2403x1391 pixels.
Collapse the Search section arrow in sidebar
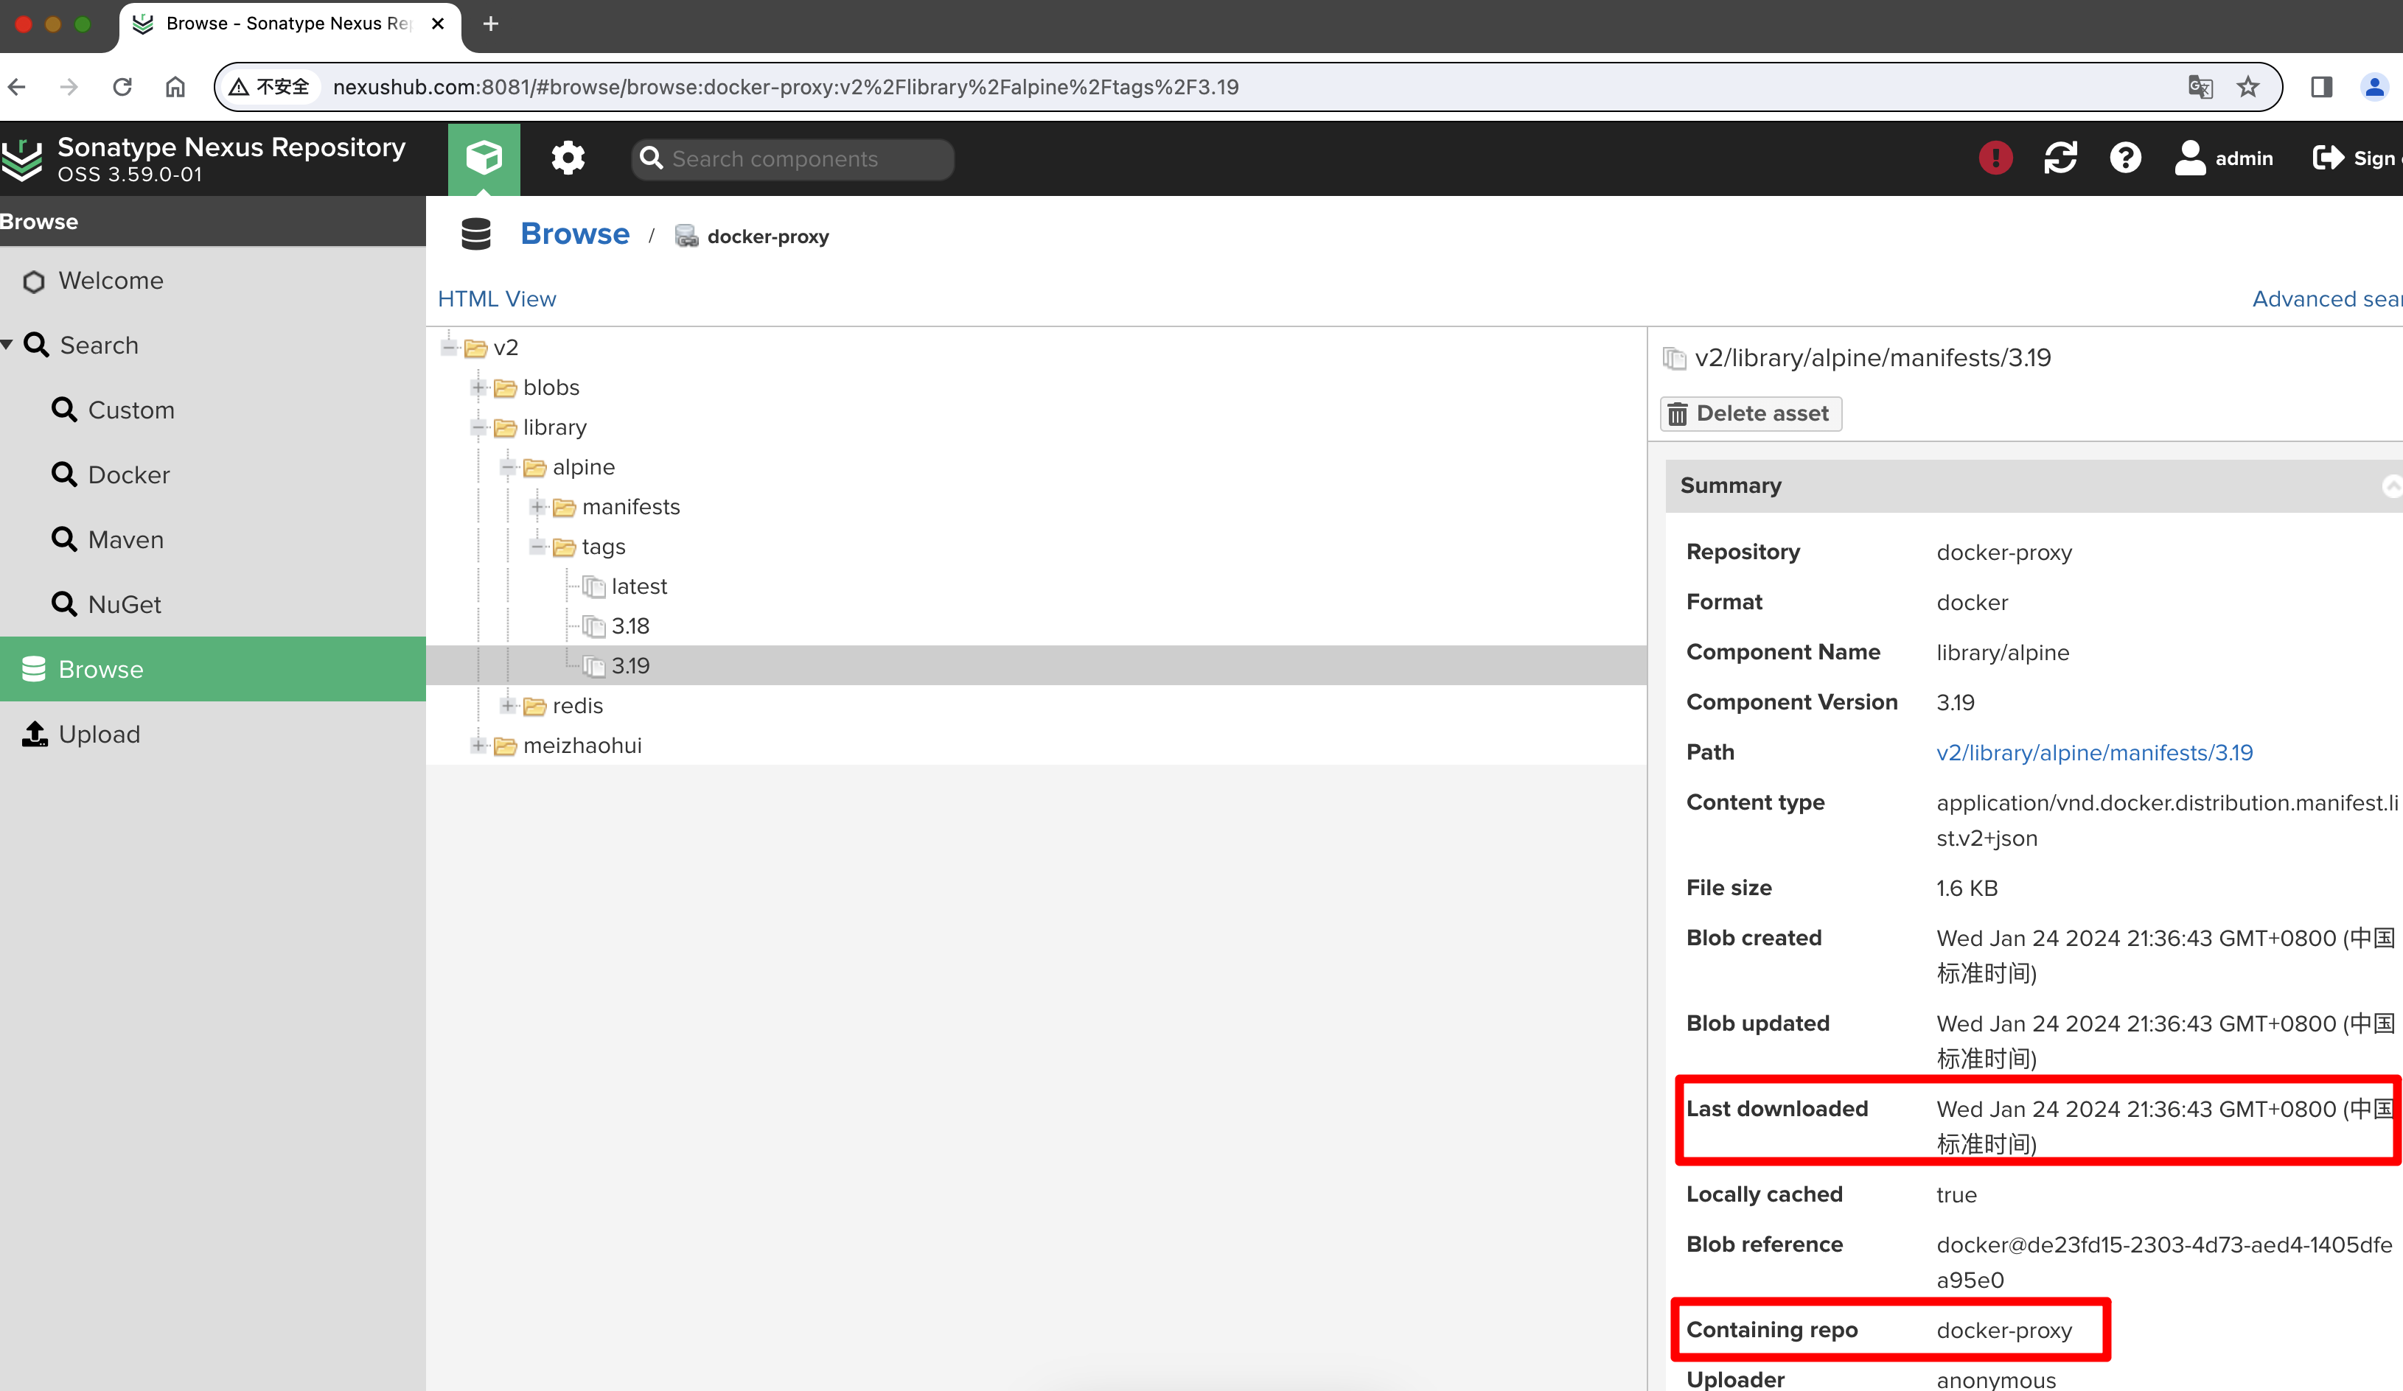[x=7, y=344]
